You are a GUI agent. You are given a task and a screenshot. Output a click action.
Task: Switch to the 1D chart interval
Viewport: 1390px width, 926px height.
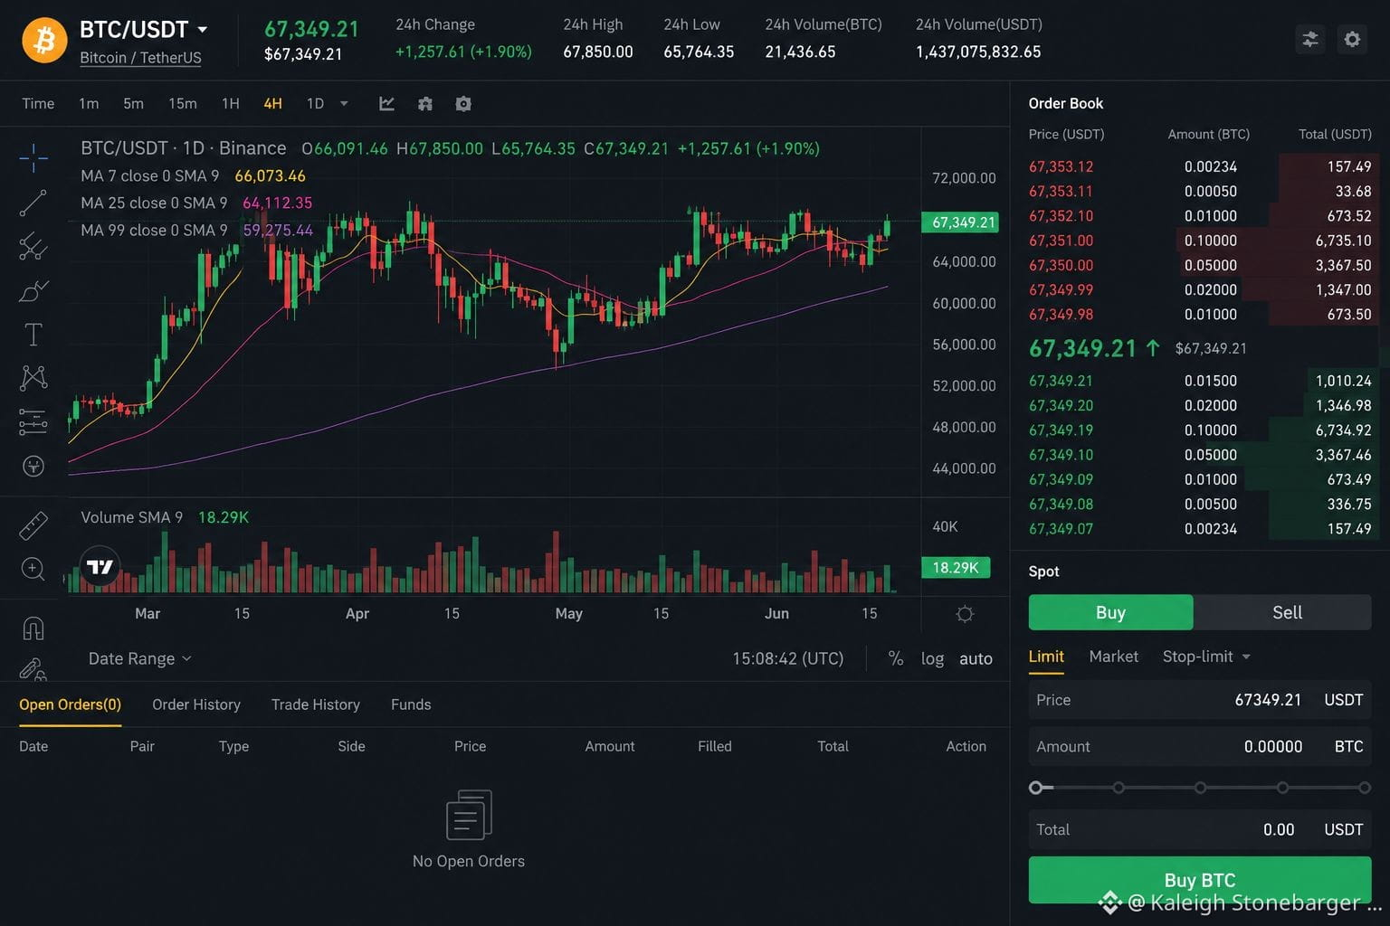click(315, 104)
